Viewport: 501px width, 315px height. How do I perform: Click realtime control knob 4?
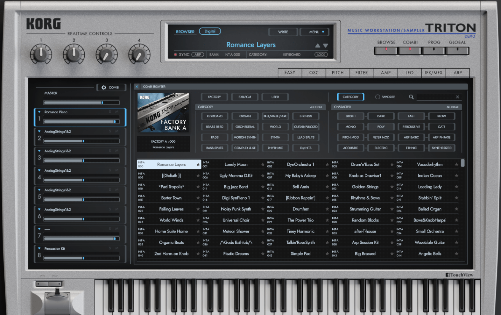(139, 54)
